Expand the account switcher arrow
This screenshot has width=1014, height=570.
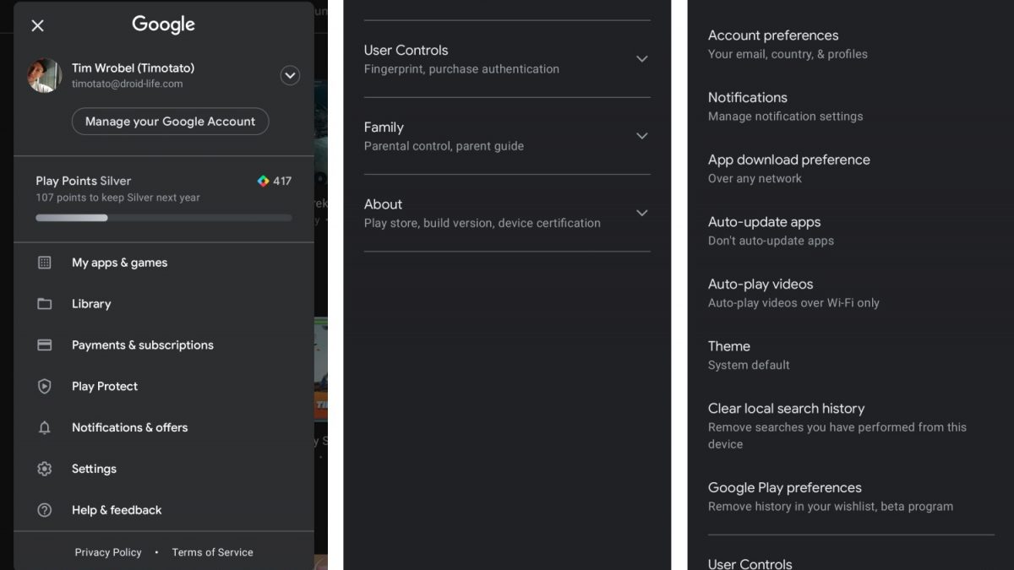(290, 76)
